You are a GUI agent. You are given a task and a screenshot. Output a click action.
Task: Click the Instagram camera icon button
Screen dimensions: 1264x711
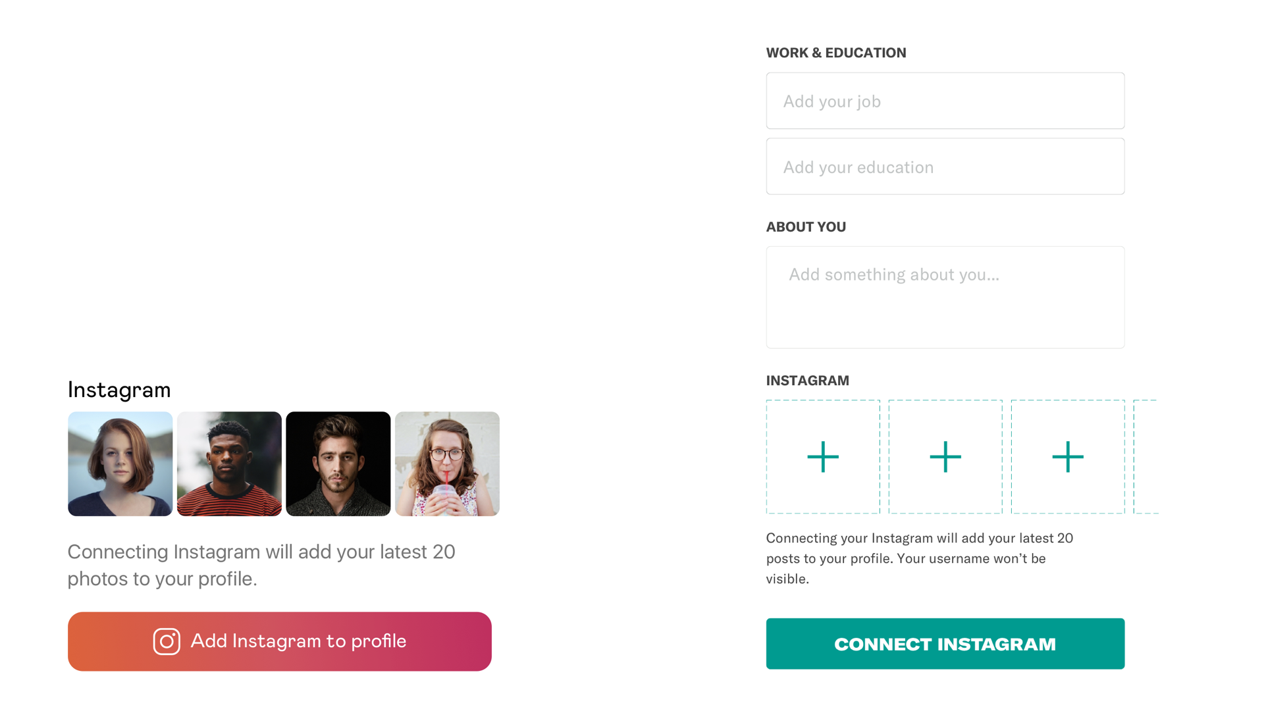point(165,642)
